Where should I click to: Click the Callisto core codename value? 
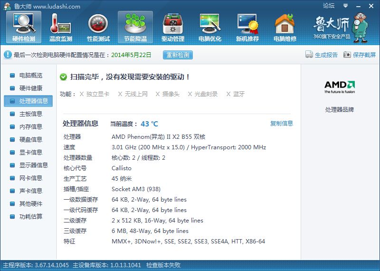[x=122, y=168]
